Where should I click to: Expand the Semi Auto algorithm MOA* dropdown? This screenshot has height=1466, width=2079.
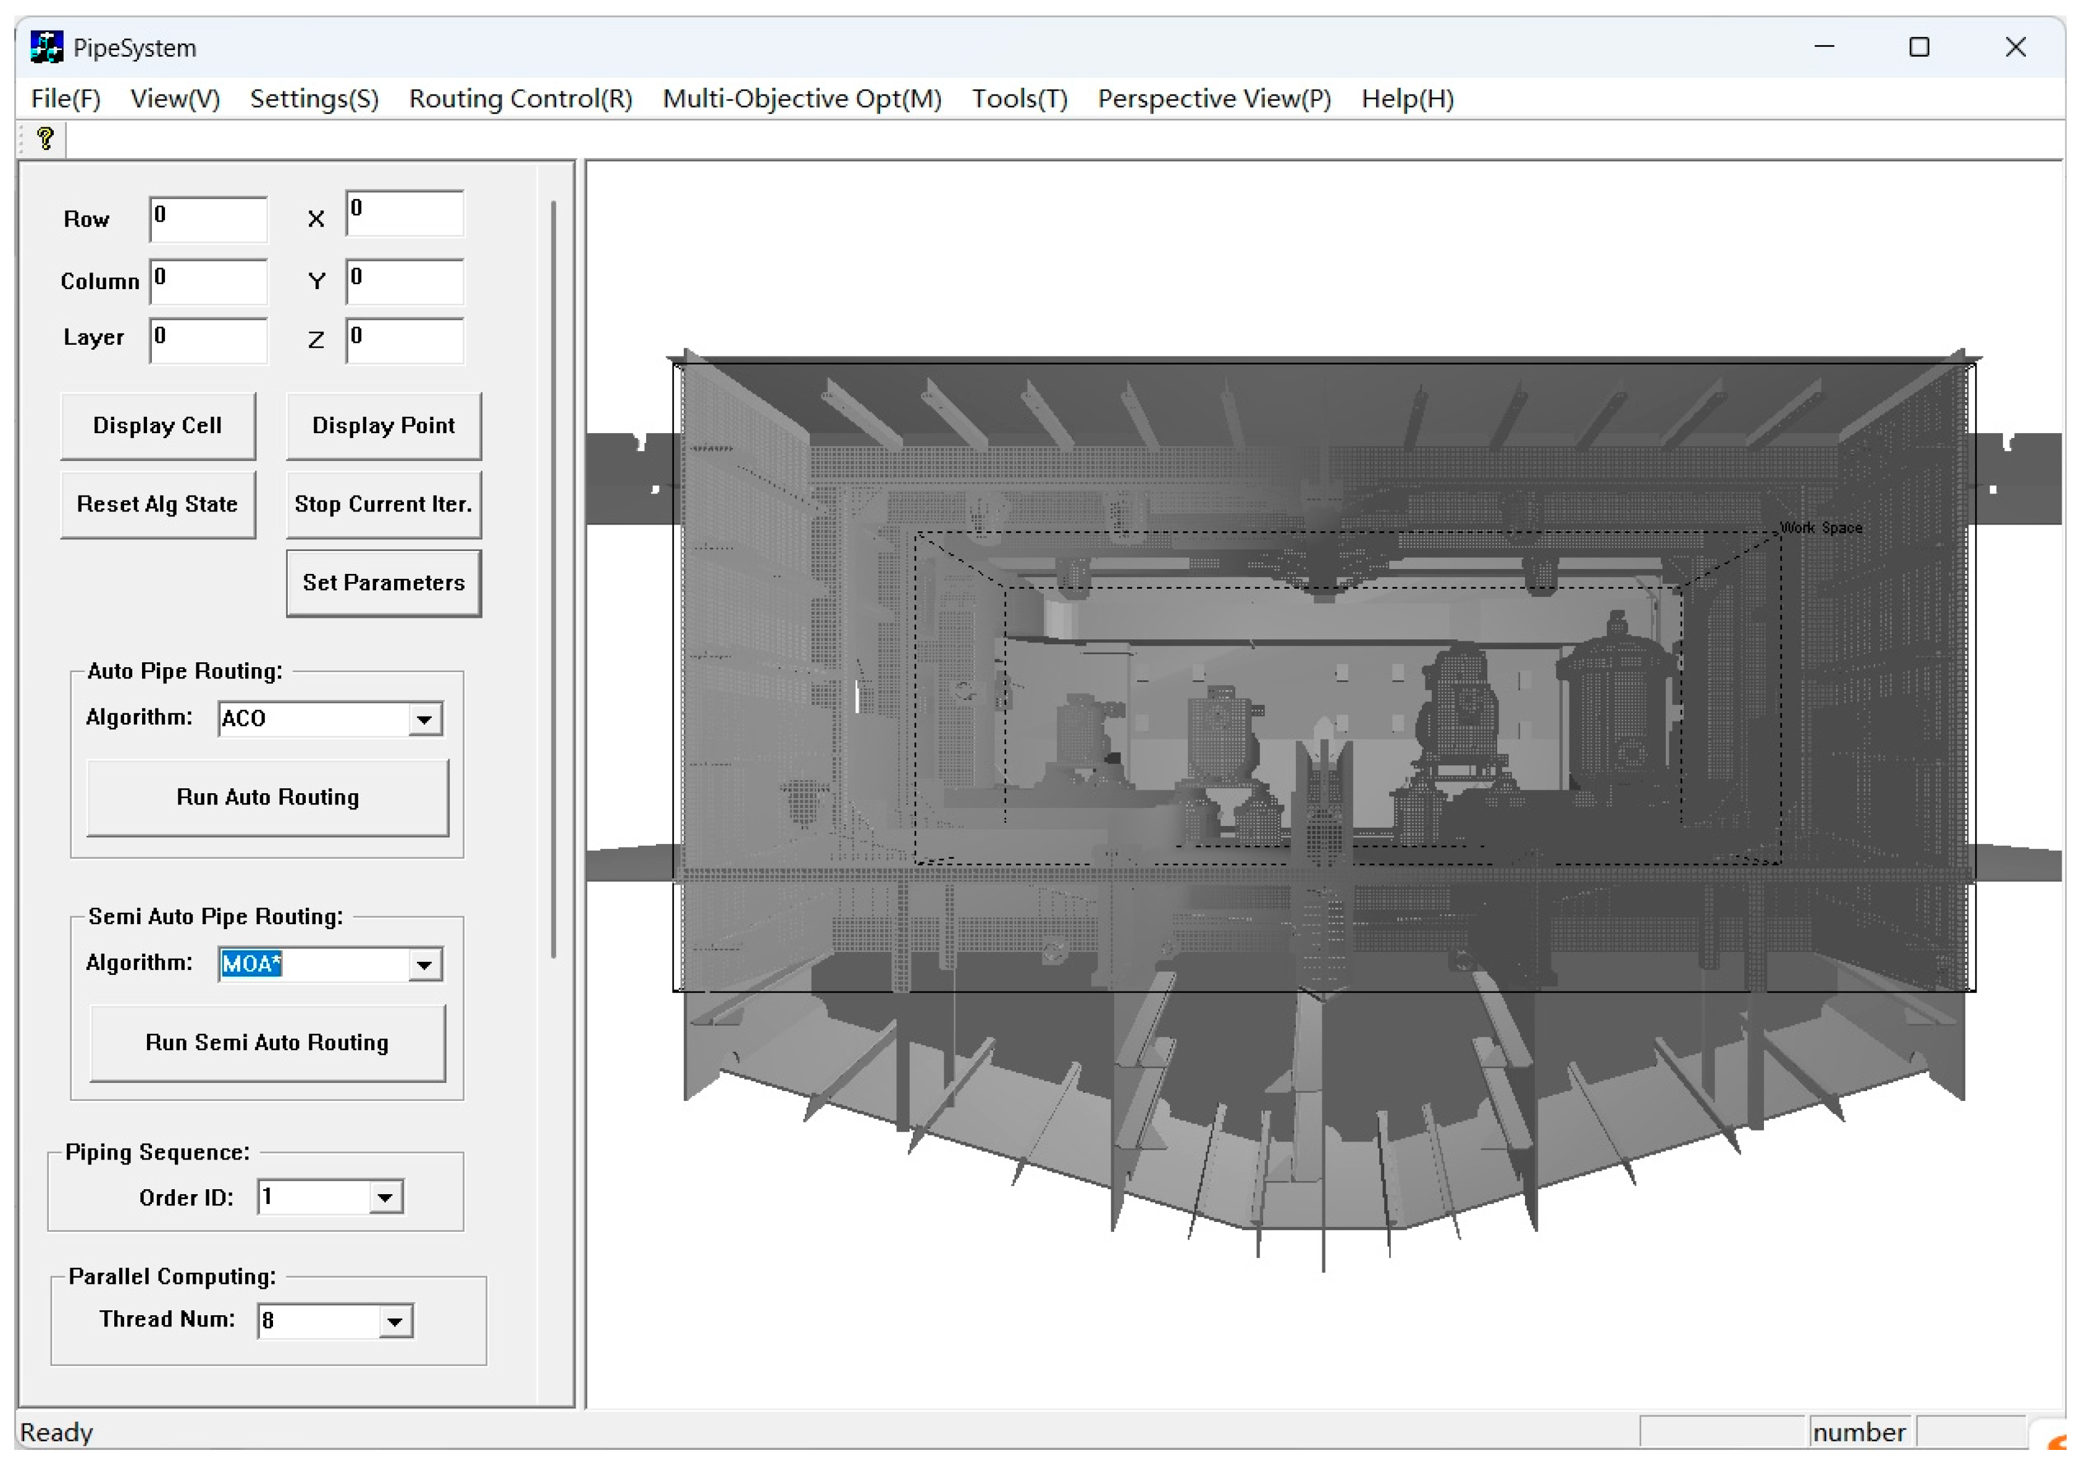click(424, 964)
